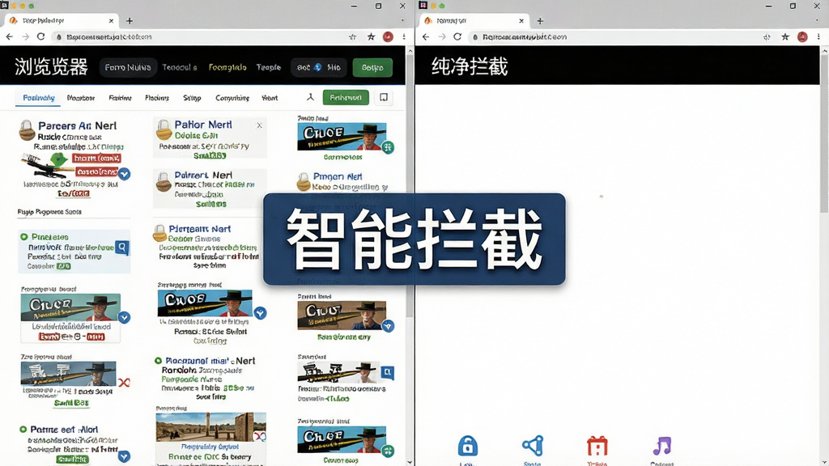Click the blue lock icon at the bottom of the 纯净拦截 page
Image resolution: width=829 pixels, height=466 pixels.
point(467,446)
